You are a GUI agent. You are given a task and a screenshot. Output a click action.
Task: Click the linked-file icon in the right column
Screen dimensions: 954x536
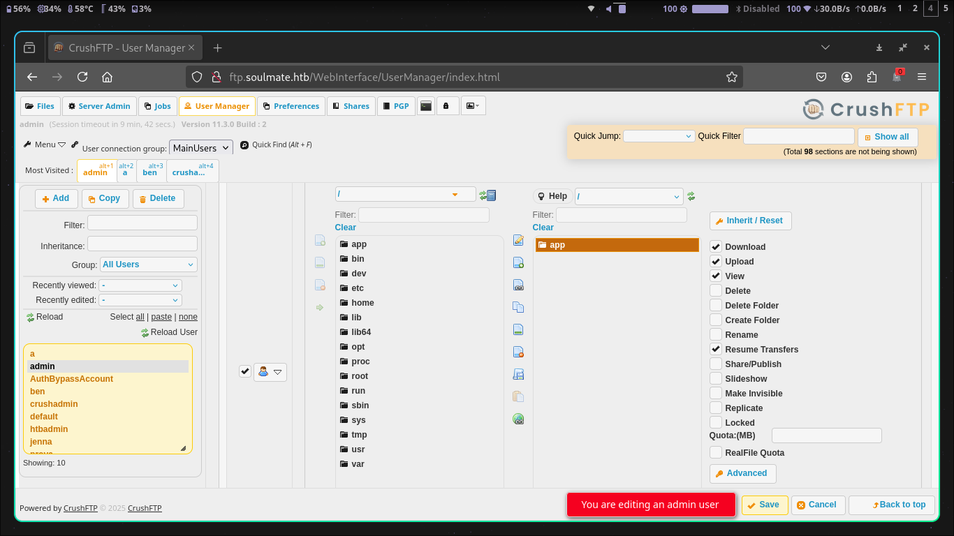(518, 285)
